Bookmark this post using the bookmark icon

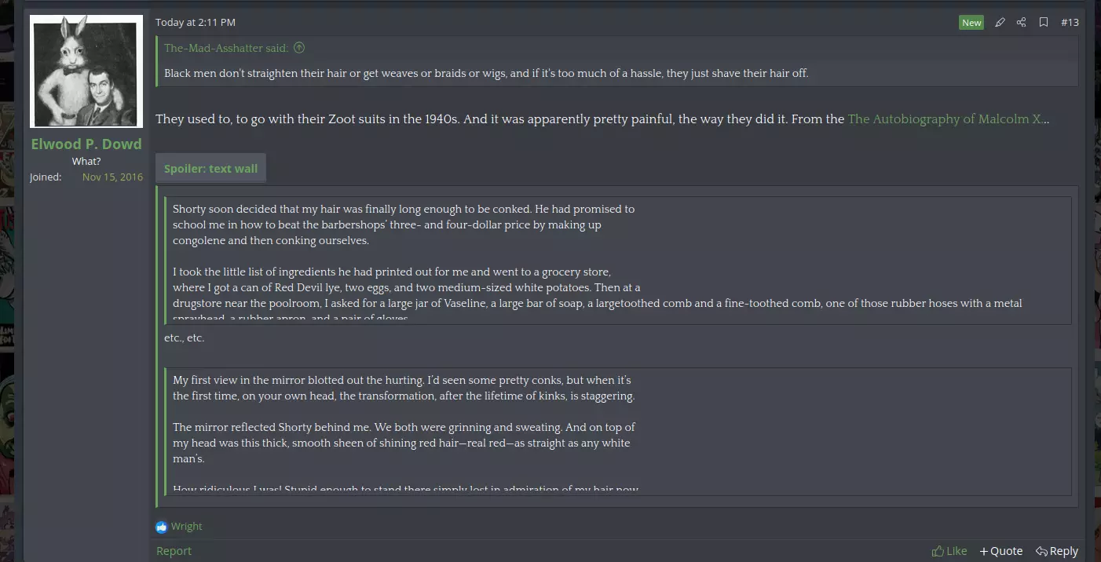pos(1044,23)
